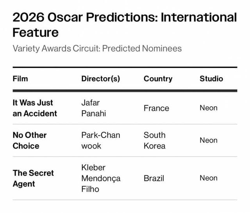Image resolution: width=250 pixels, height=213 pixels.
Task: Click director Kleber Mendonça Filho's name
Action: pos(100,178)
